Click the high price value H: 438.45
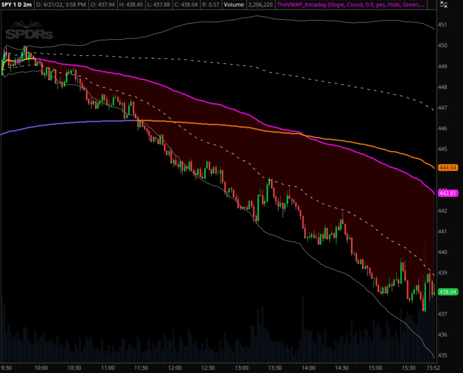Image resolution: width=463 pixels, height=373 pixels. click(131, 5)
